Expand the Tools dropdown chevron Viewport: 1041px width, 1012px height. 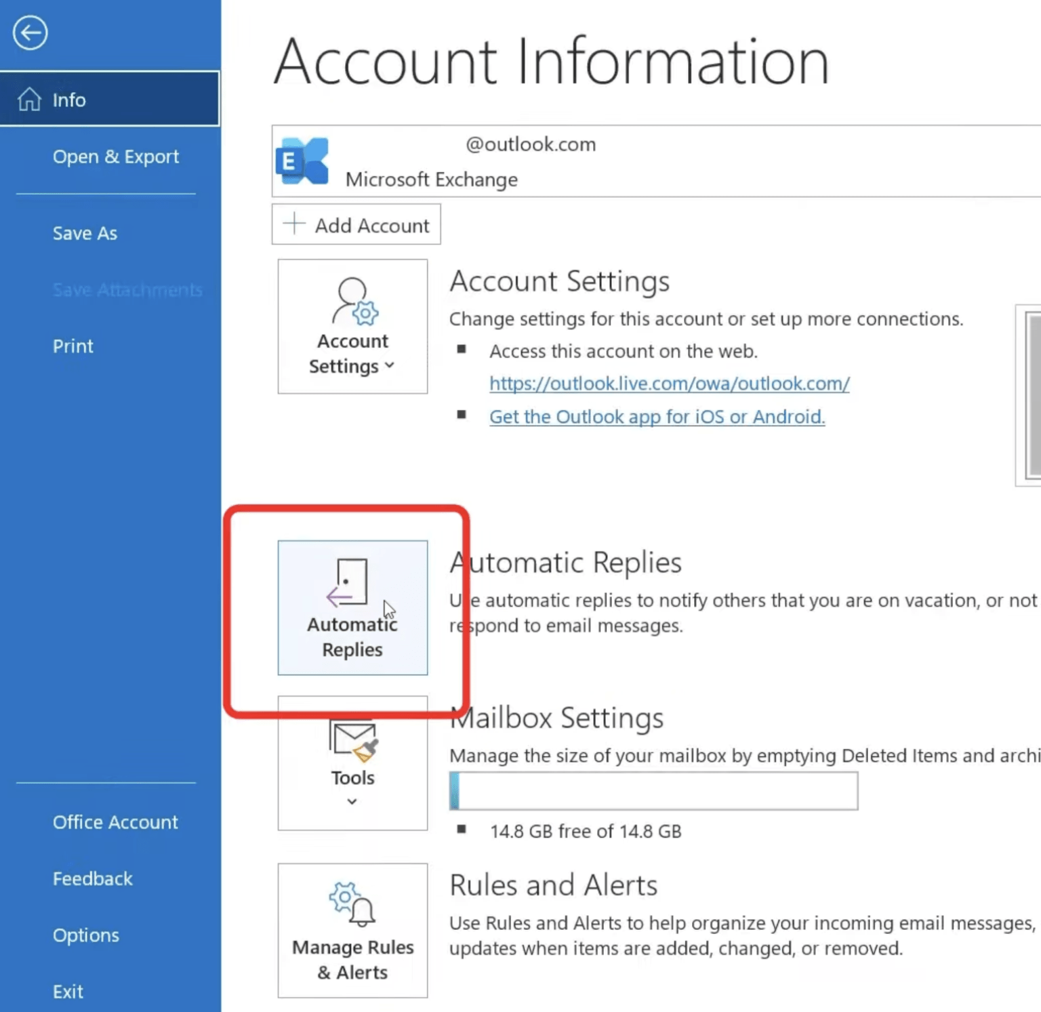coord(352,801)
